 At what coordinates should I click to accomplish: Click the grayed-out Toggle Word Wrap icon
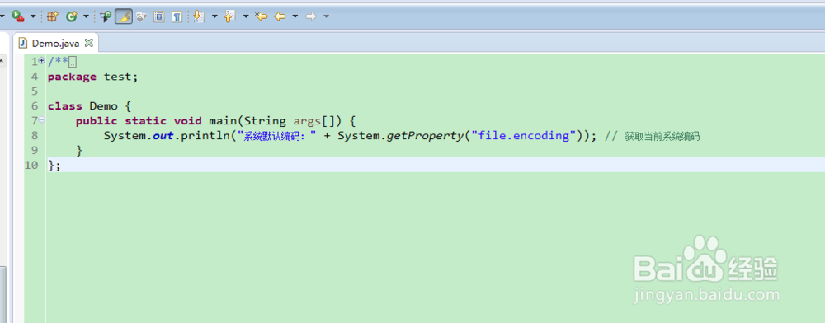[141, 16]
